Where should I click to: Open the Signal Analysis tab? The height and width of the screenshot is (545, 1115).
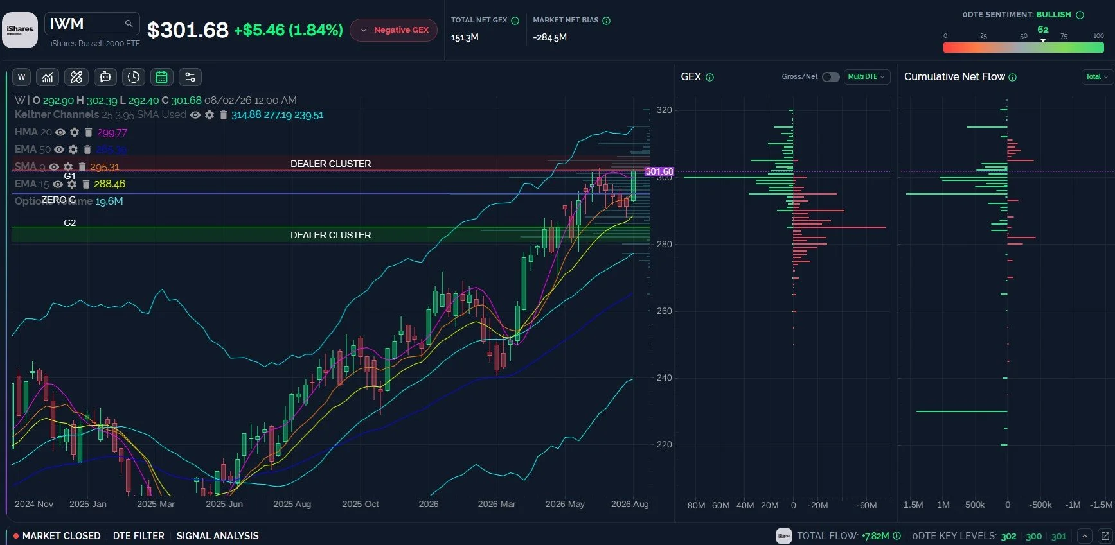(218, 535)
